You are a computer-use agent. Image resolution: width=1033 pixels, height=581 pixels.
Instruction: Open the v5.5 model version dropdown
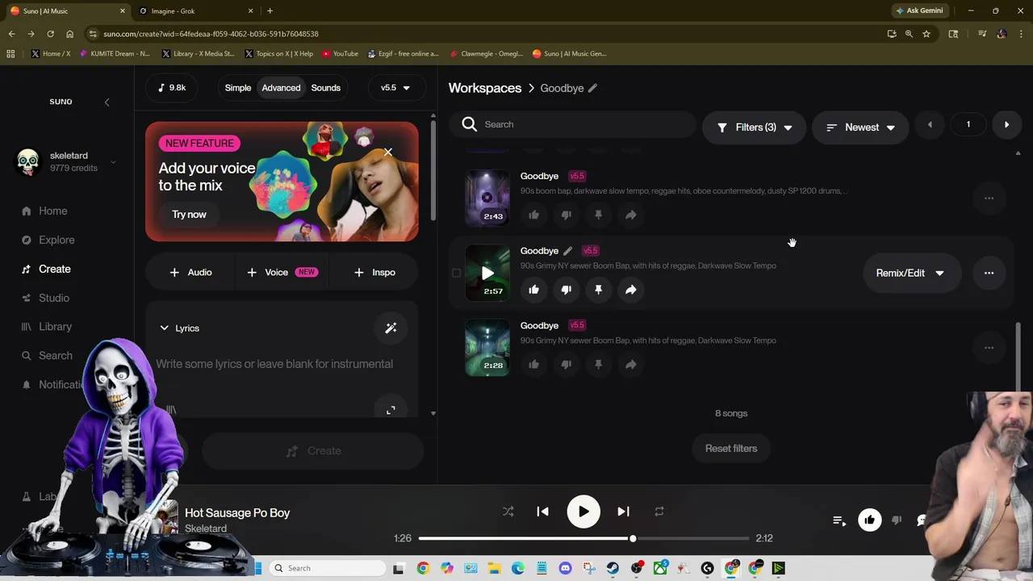point(395,88)
